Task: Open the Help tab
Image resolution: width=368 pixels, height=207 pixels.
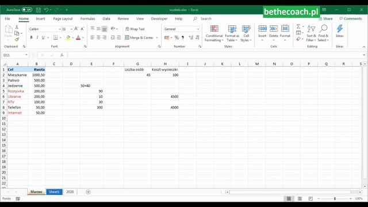Action: (x=179, y=18)
